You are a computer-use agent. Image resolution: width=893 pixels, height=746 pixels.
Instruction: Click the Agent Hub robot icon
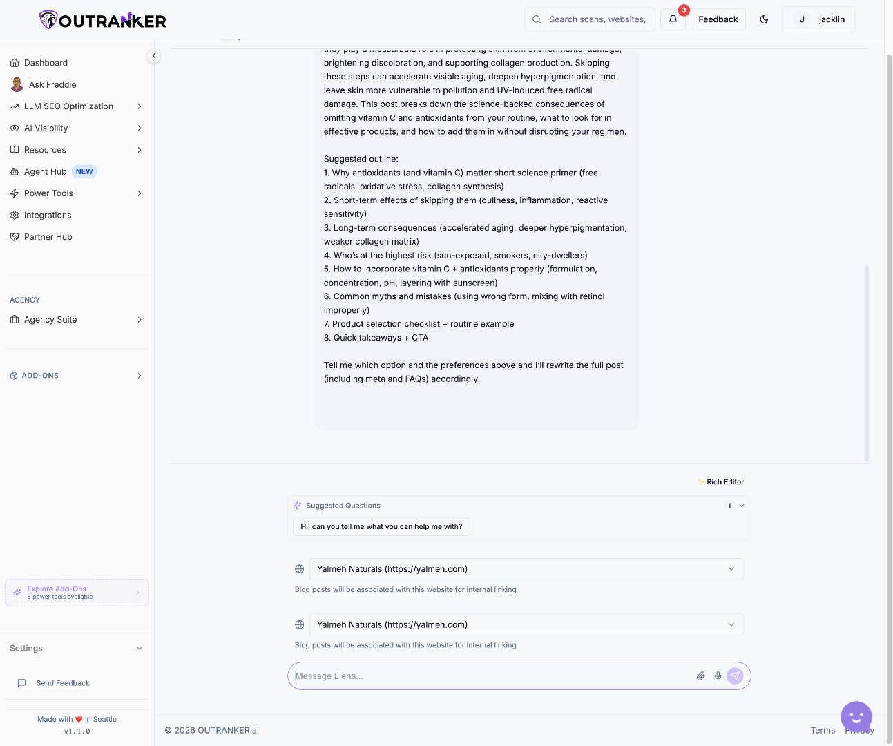click(x=15, y=172)
